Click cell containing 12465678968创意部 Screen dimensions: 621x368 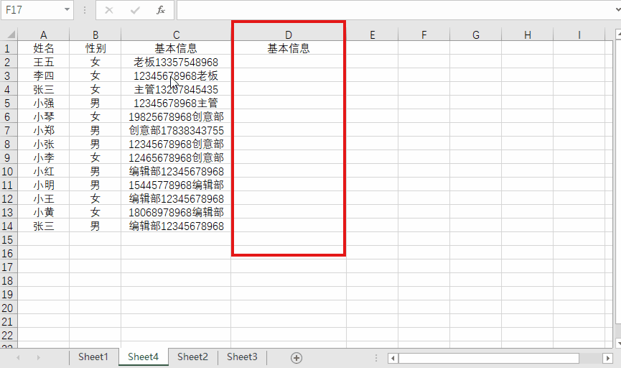[176, 158]
